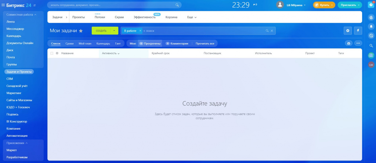Open Лента in left menu
The image size is (376, 163).
[x=11, y=22]
